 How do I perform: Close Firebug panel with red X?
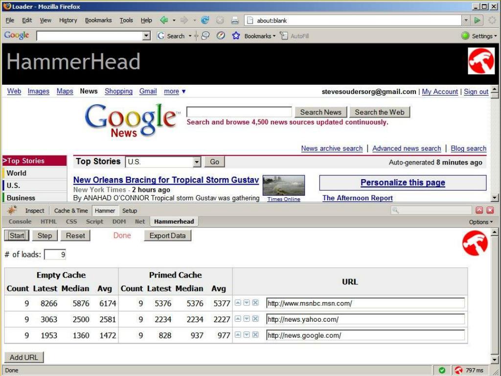click(x=490, y=210)
